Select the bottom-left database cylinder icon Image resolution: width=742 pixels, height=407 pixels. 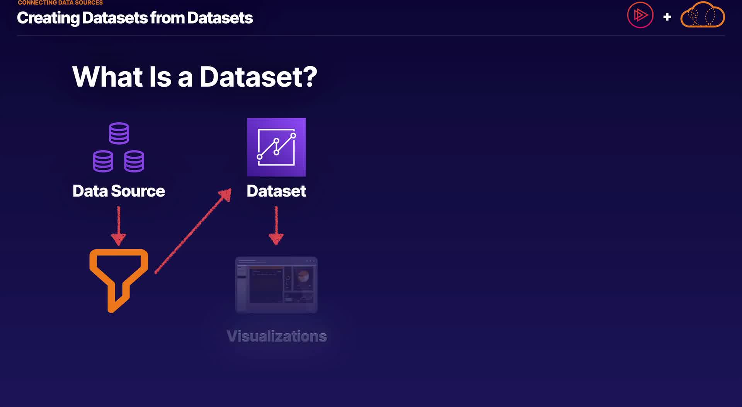103,161
